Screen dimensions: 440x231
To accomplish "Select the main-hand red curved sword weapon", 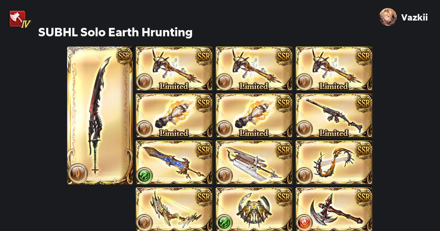I will (x=100, y=115).
